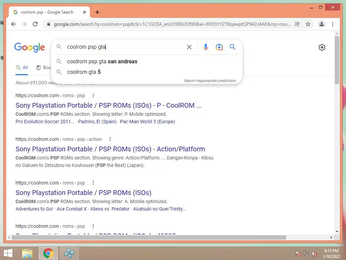Viewport: 346px width, 260px height.
Task: Select the All results tab
Action: coord(22,67)
